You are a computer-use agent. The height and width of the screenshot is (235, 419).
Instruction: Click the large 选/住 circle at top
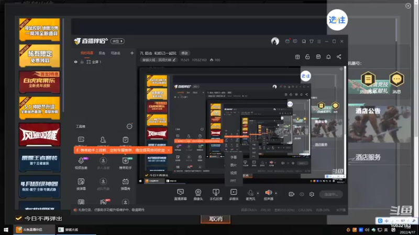(337, 20)
